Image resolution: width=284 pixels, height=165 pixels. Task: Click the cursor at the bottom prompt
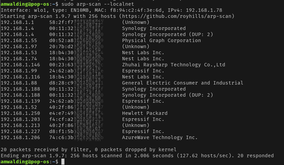(x=63, y=162)
